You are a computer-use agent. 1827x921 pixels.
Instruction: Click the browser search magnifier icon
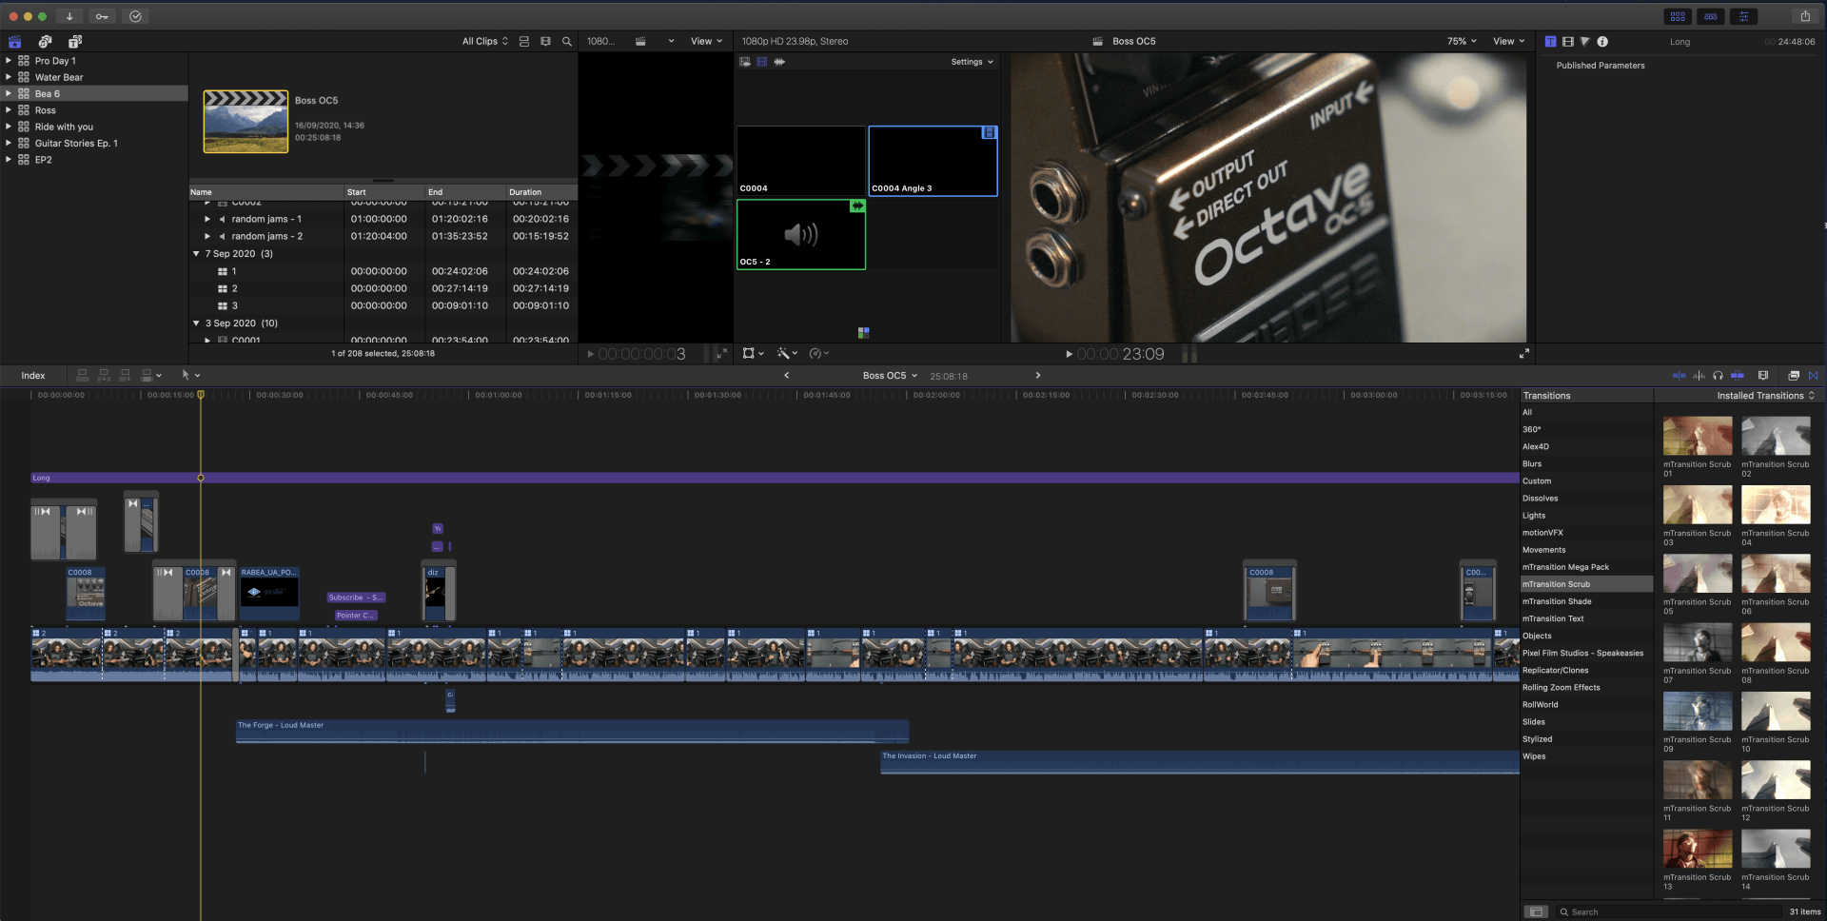(567, 42)
